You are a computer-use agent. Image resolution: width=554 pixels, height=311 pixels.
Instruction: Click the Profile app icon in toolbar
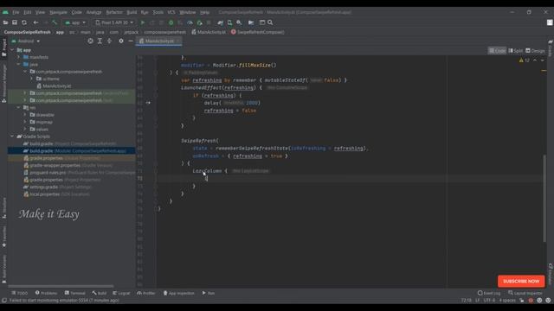[190, 22]
